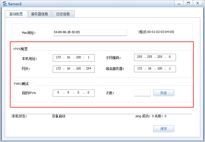The height and width of the screenshot is (142, 205).
Task: Click the 域名服务器 label
Action: (x=115, y=69)
